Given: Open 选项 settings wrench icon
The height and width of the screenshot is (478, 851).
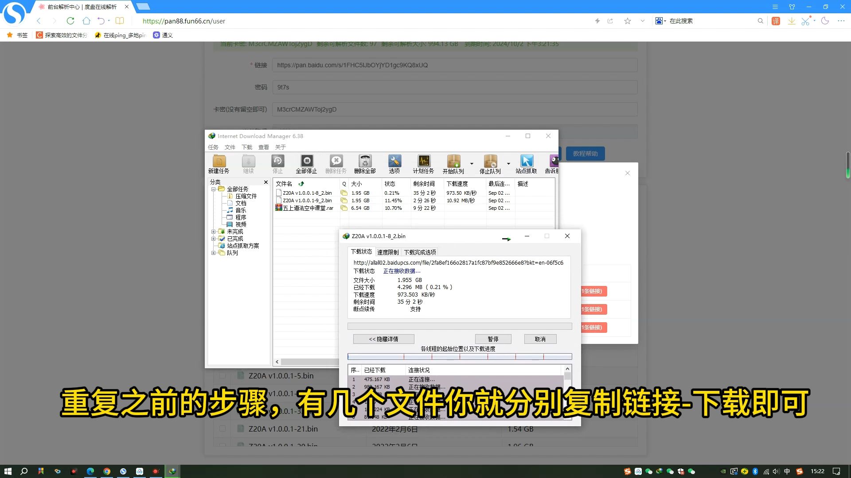Looking at the screenshot, I should [x=394, y=164].
